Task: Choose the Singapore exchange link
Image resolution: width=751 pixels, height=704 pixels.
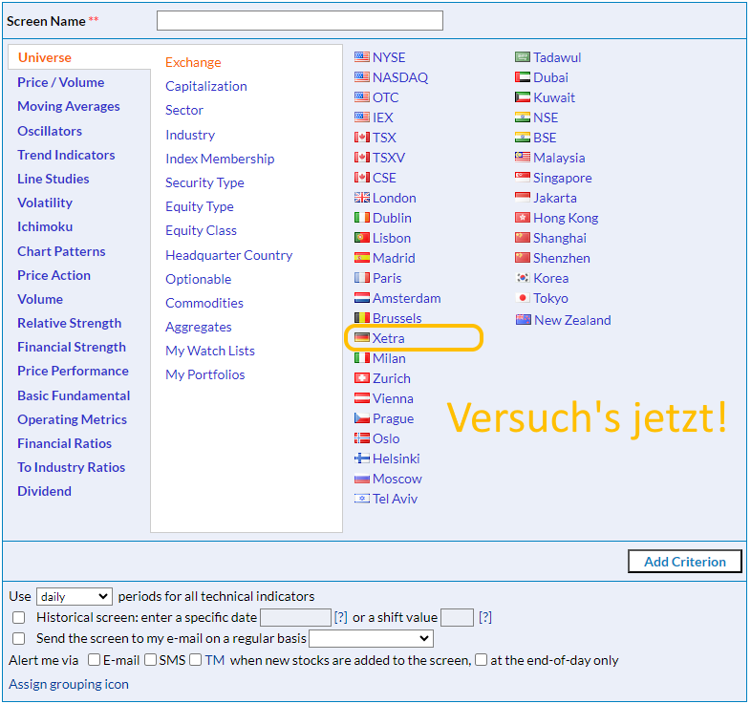Action: point(562,179)
